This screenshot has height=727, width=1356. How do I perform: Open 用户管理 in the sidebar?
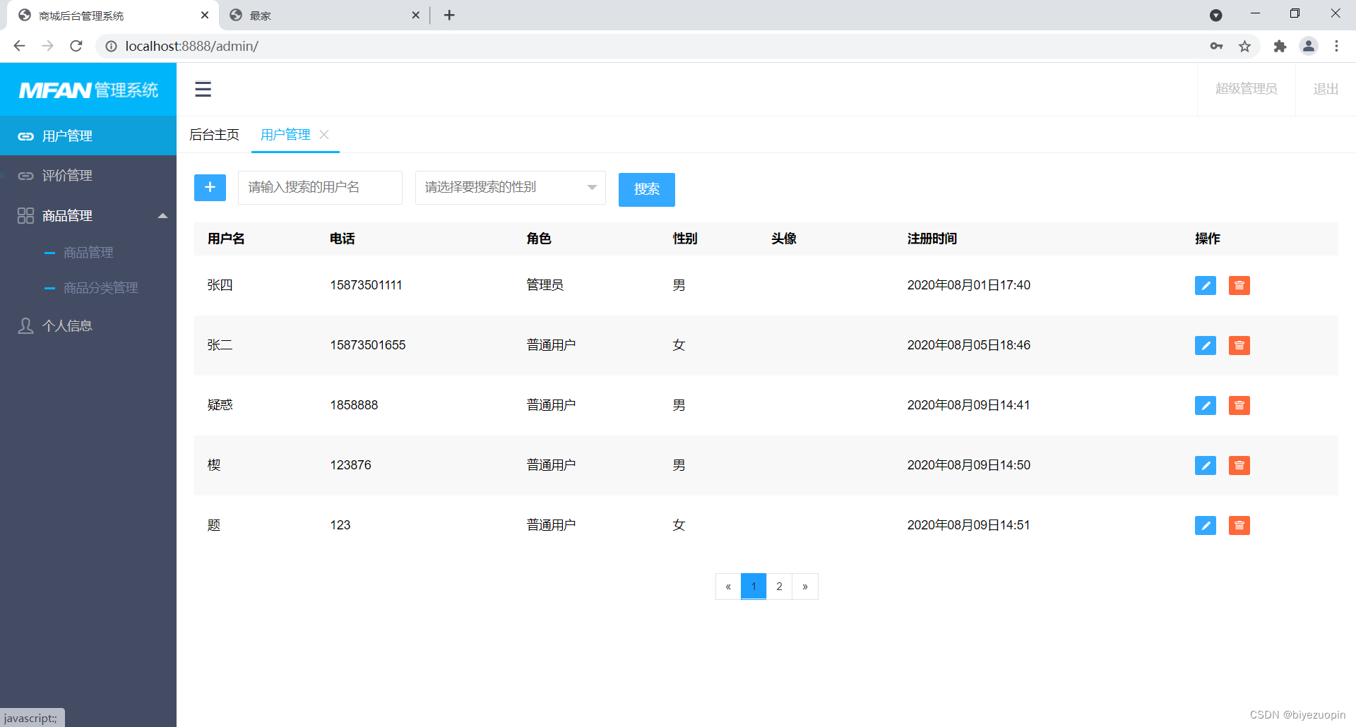tap(88, 136)
